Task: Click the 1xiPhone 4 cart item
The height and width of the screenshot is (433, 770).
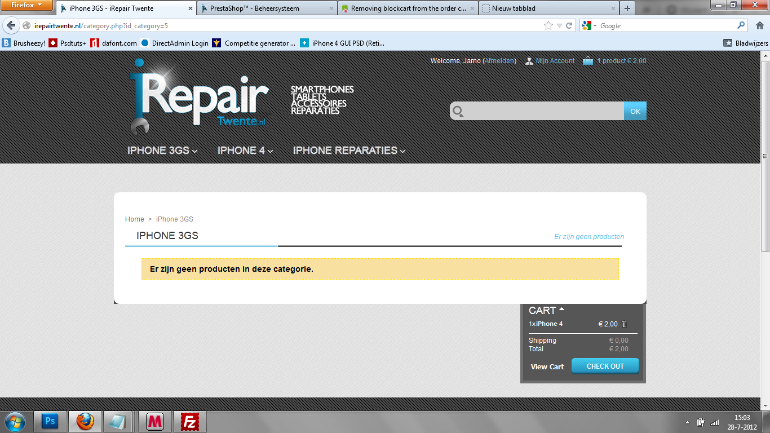Action: (546, 324)
